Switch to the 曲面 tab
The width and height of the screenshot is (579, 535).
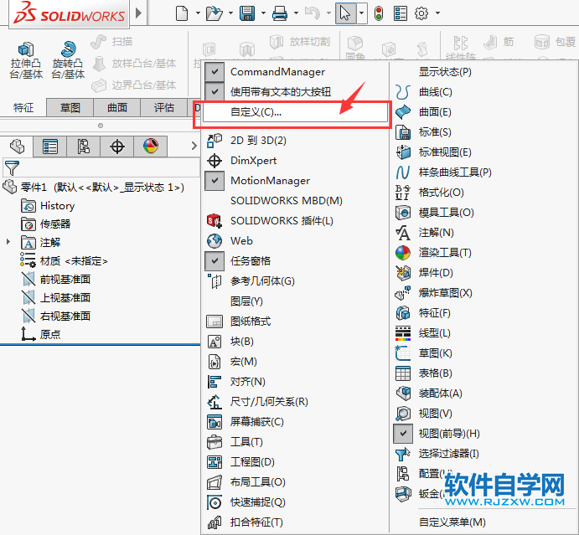click(117, 108)
